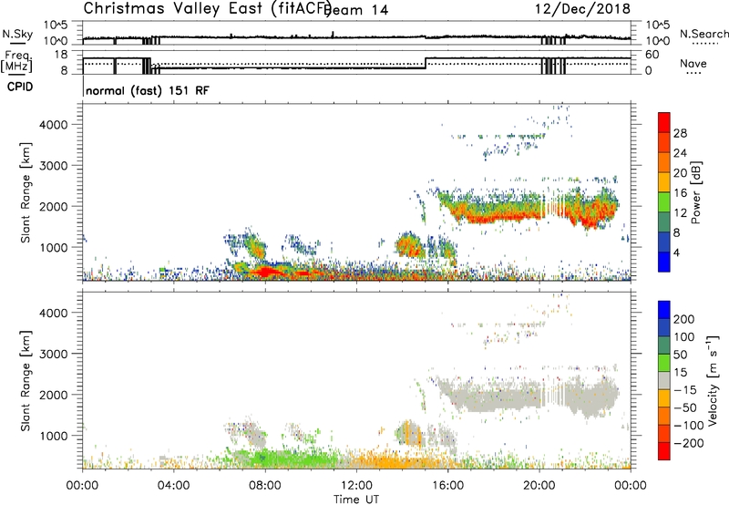The width and height of the screenshot is (729, 505).
Task: Click the 'Power [dB]' colorbar label
Action: coord(695,192)
